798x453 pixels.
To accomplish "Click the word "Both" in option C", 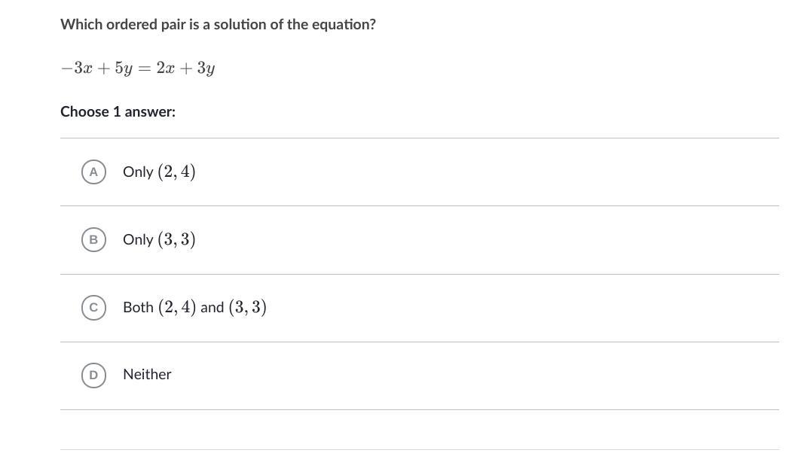I will [138, 308].
